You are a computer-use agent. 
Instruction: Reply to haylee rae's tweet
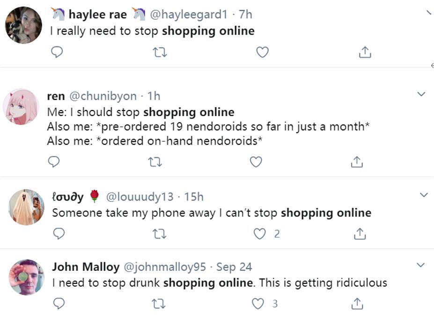point(57,52)
